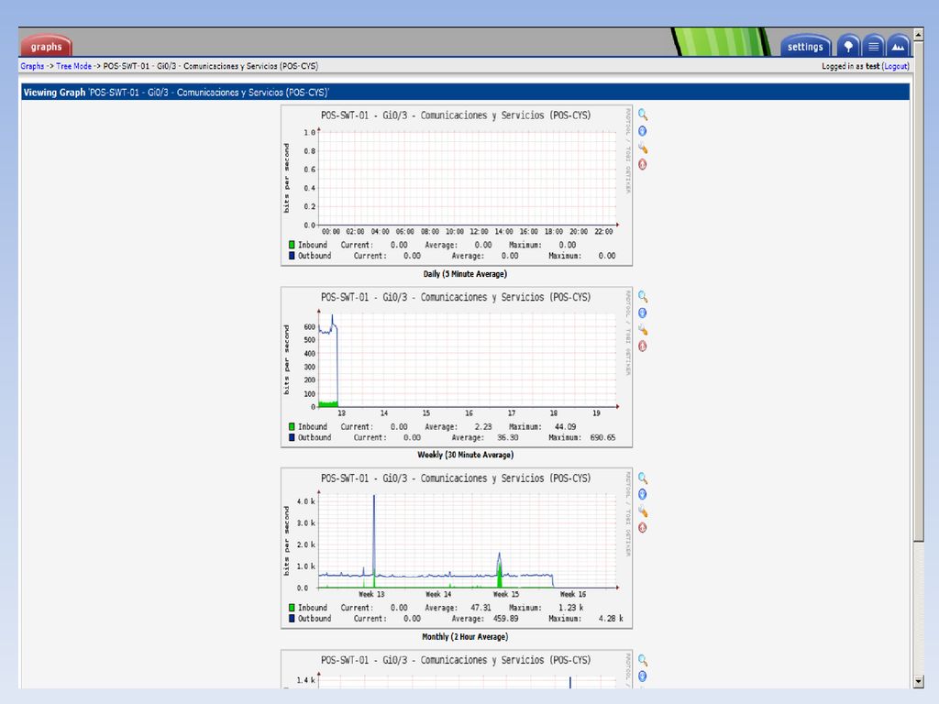
Task: Zoom the cut-off graph below Monthly
Action: pyautogui.click(x=643, y=660)
